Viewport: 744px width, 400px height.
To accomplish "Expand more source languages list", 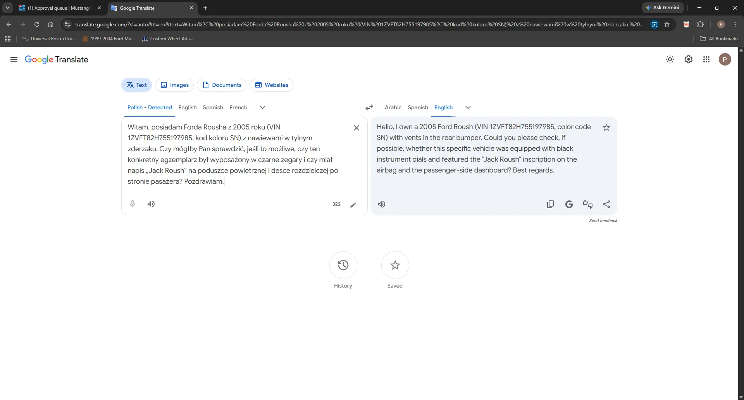I will point(263,107).
